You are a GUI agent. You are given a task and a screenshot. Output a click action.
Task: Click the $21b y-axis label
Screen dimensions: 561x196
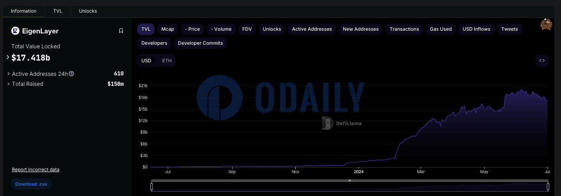coord(143,86)
